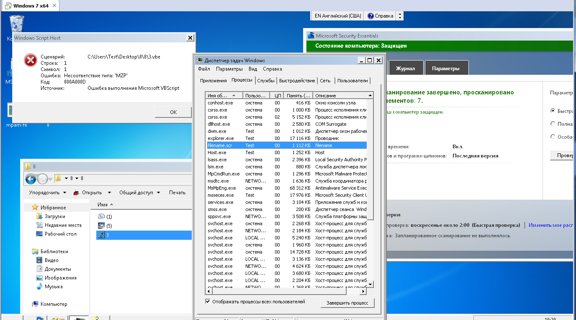
Task: Select the Полная scan radio button
Action: pos(553,124)
